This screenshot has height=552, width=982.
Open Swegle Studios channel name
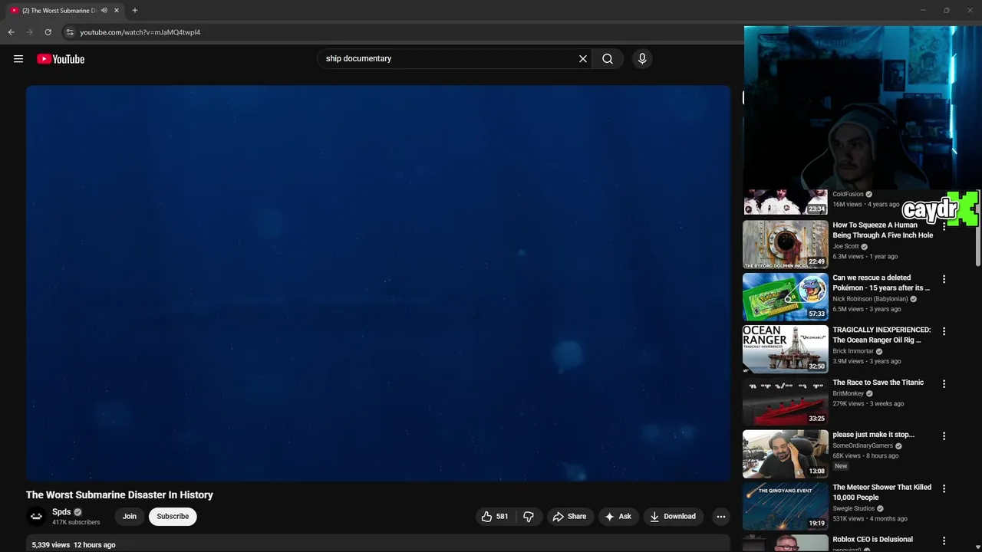pyautogui.click(x=854, y=508)
